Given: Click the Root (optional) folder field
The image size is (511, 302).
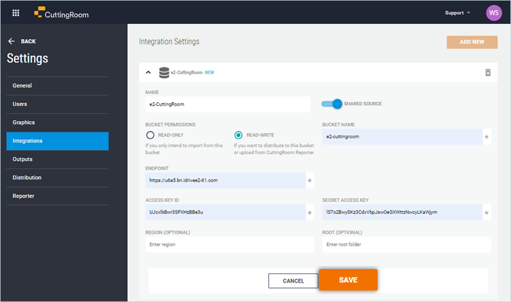Looking at the screenshot, I should pyautogui.click(x=407, y=244).
